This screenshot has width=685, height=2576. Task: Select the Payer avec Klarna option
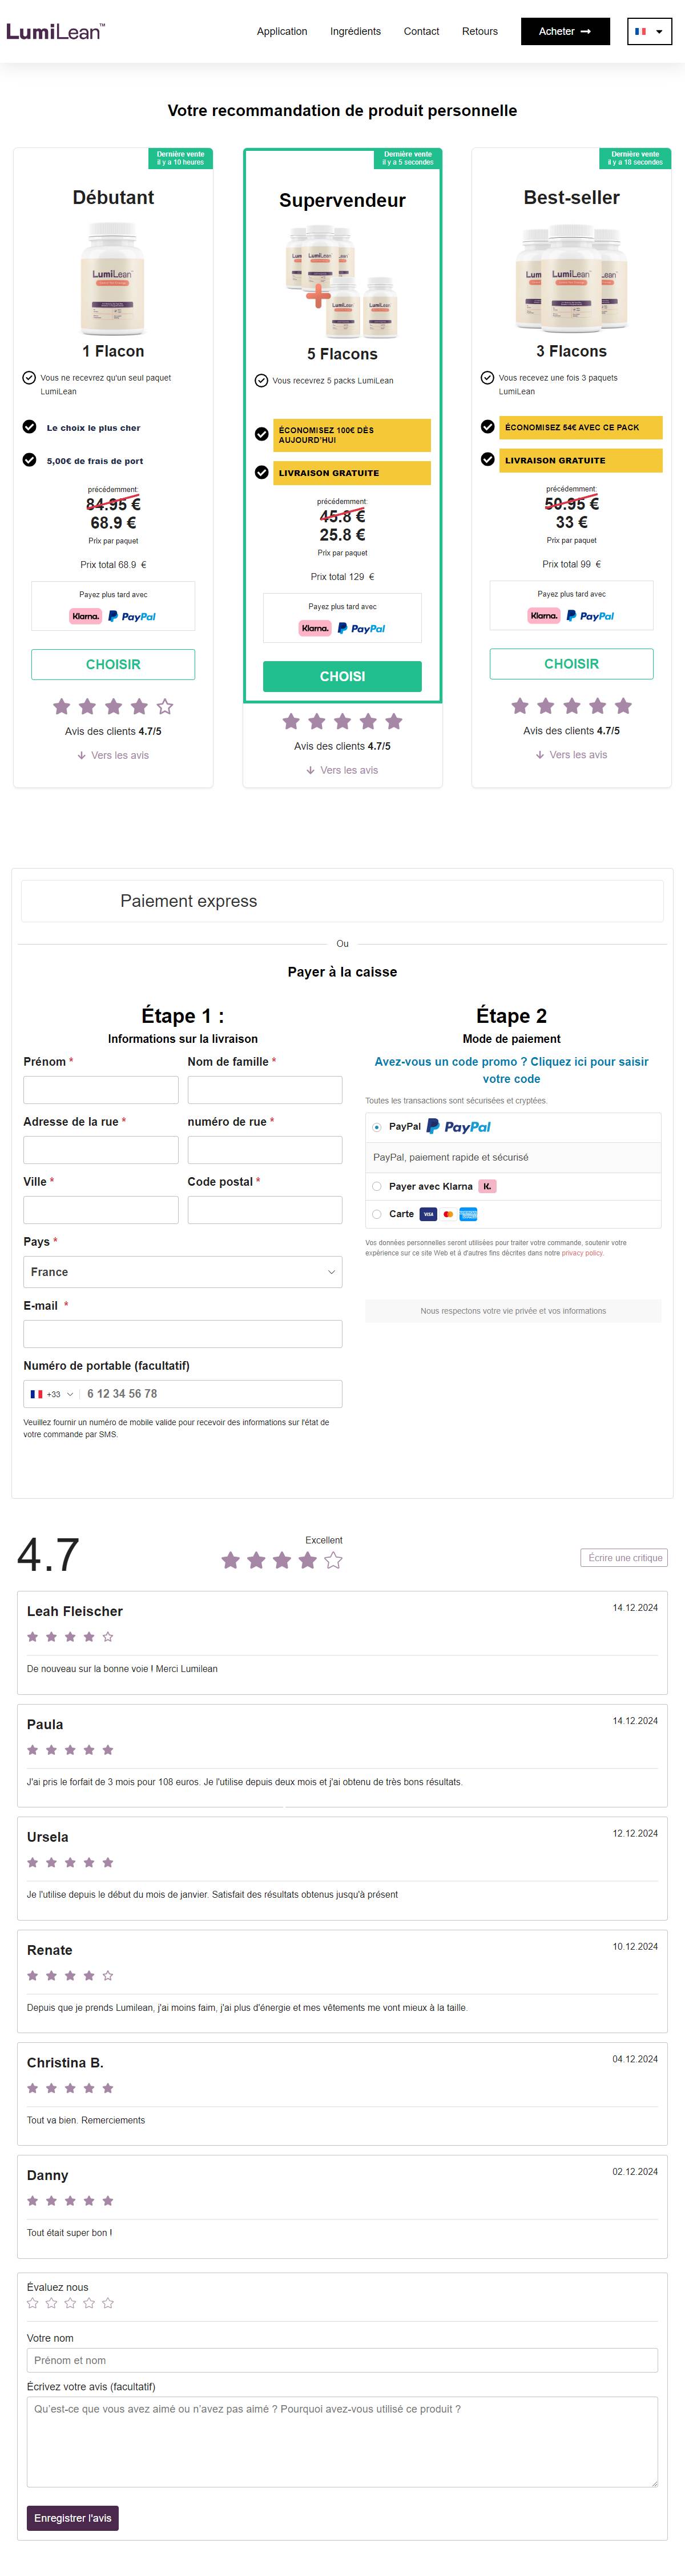point(430,1186)
